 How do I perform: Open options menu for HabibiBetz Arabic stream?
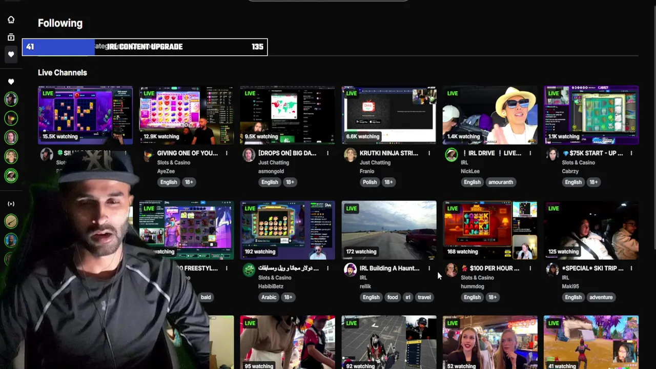327,268
